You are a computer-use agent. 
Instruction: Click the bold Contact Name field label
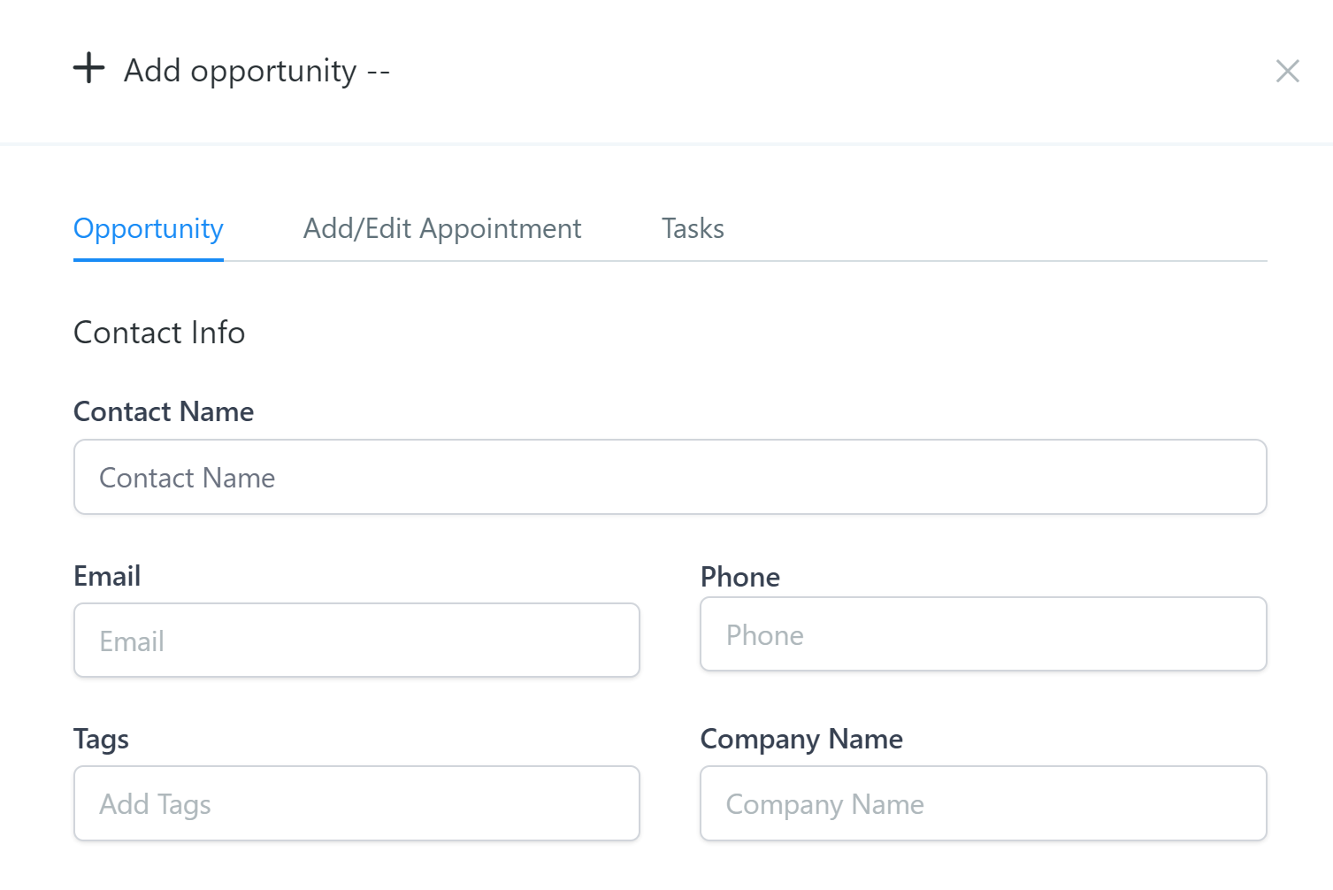pos(164,411)
